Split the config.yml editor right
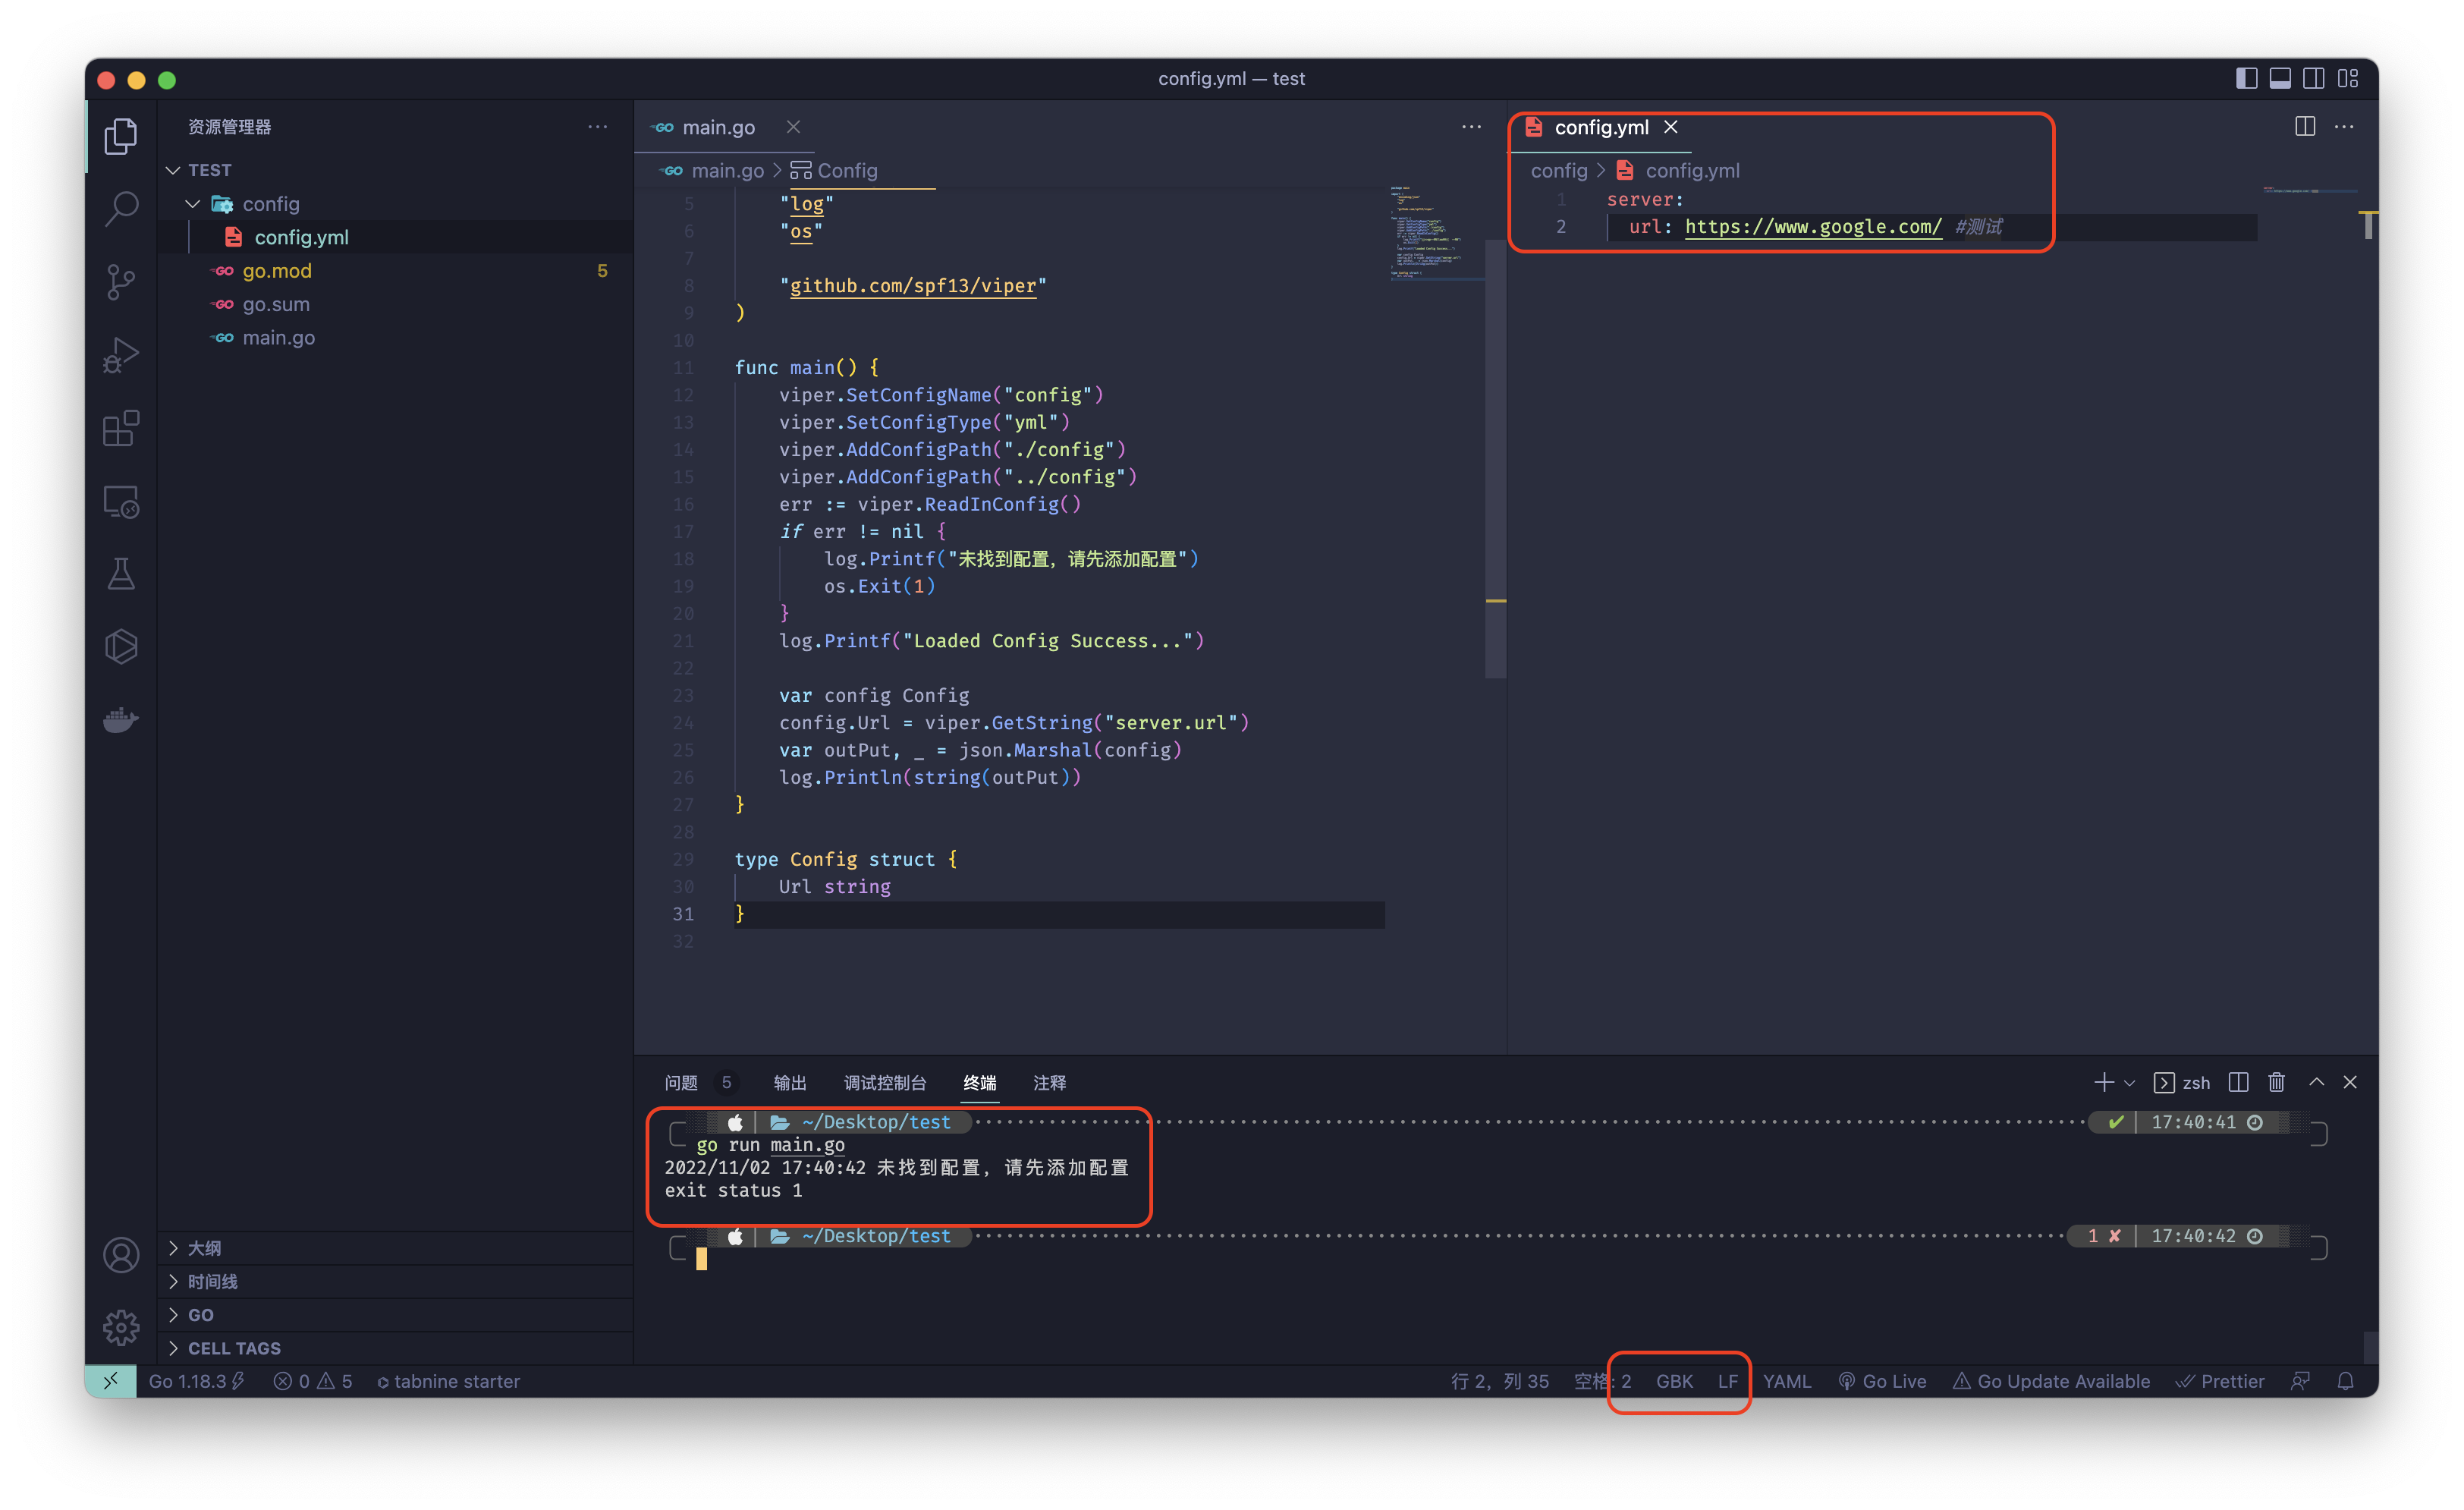 [2304, 127]
